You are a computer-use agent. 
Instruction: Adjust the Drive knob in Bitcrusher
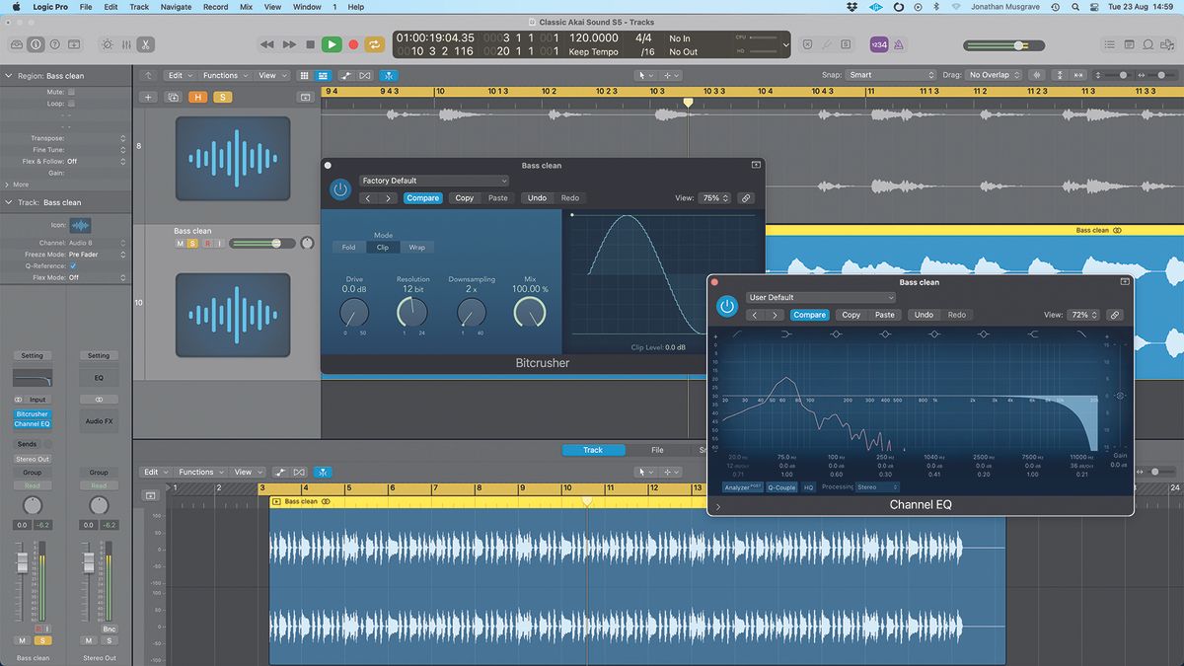[353, 314]
